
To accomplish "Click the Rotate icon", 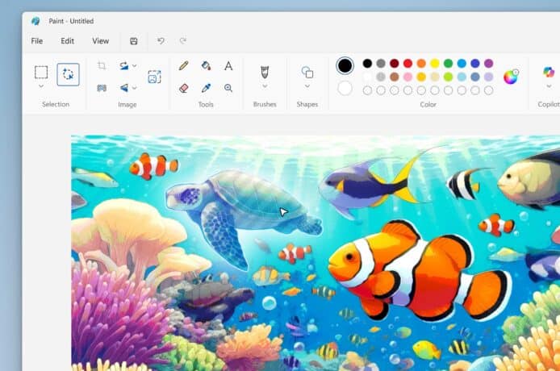I will 124,65.
